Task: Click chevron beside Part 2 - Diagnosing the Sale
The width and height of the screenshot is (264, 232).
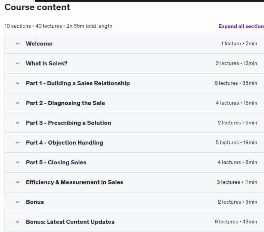Action: click(x=18, y=103)
